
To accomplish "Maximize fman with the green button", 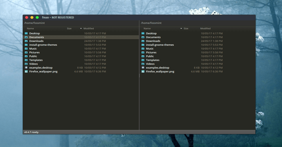I will tap(37, 18).
